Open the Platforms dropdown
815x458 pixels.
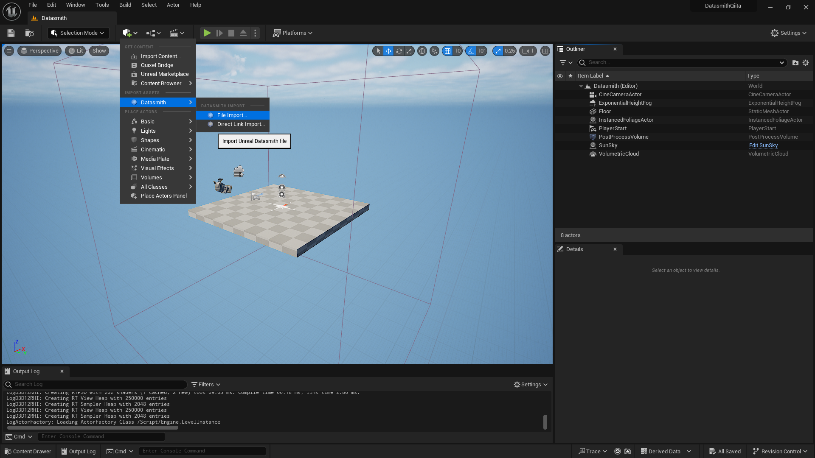click(x=292, y=33)
